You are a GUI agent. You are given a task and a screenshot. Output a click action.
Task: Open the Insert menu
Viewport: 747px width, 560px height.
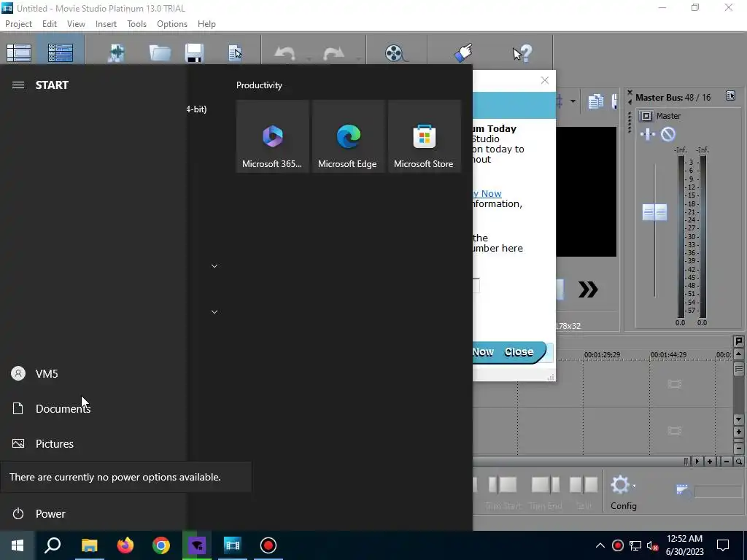(x=106, y=24)
